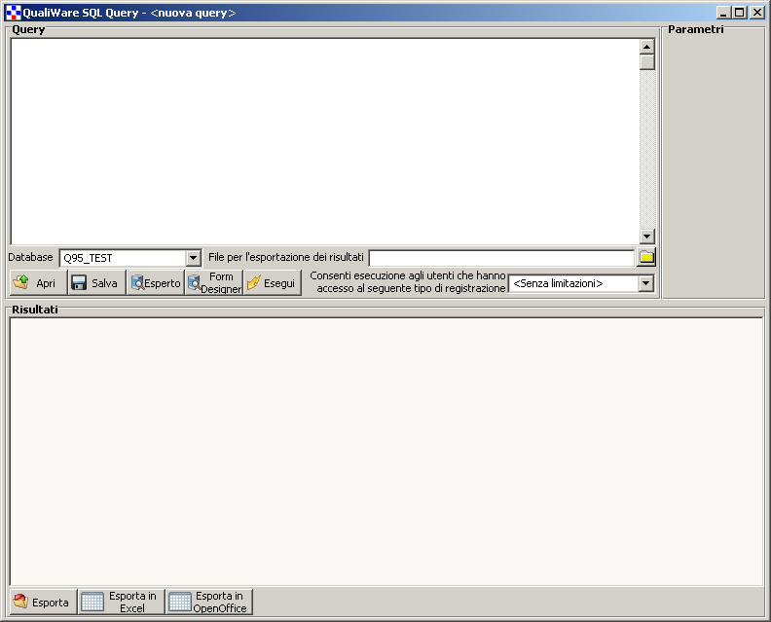
Task: Click the Esporta export button
Action: tap(42, 602)
